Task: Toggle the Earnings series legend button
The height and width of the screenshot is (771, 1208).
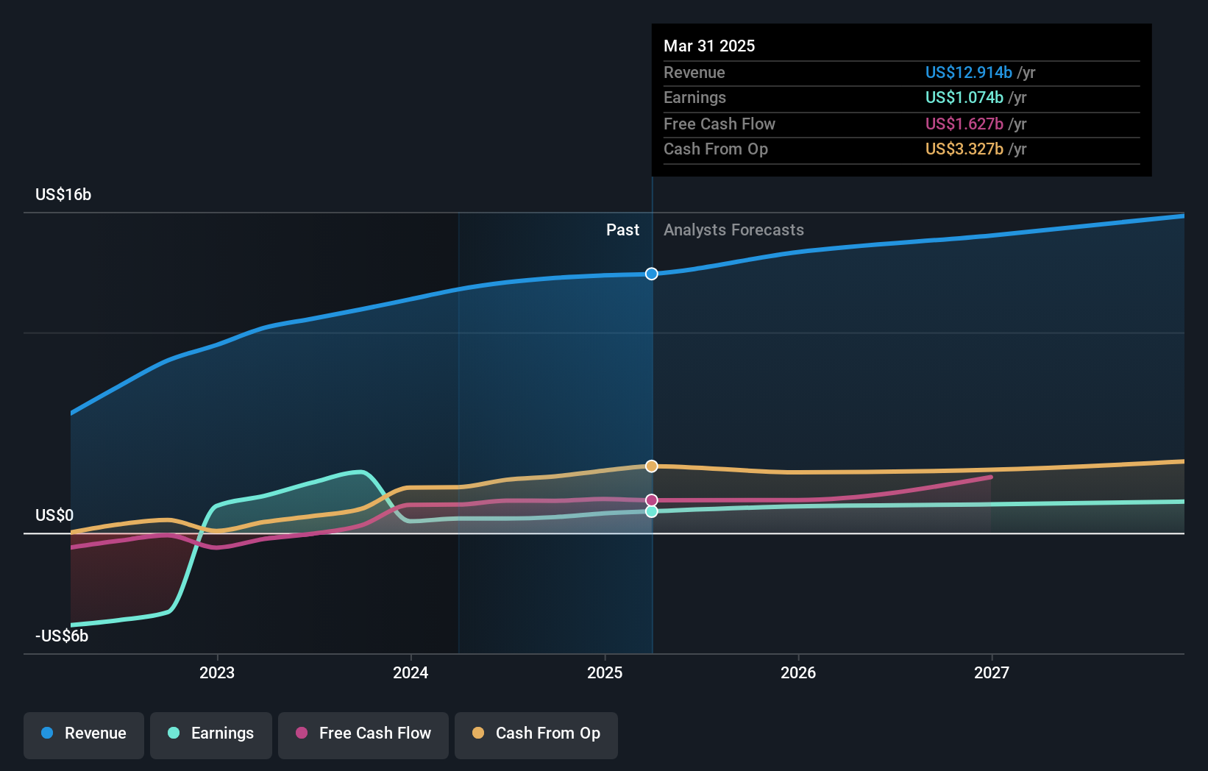Action: [x=211, y=735]
